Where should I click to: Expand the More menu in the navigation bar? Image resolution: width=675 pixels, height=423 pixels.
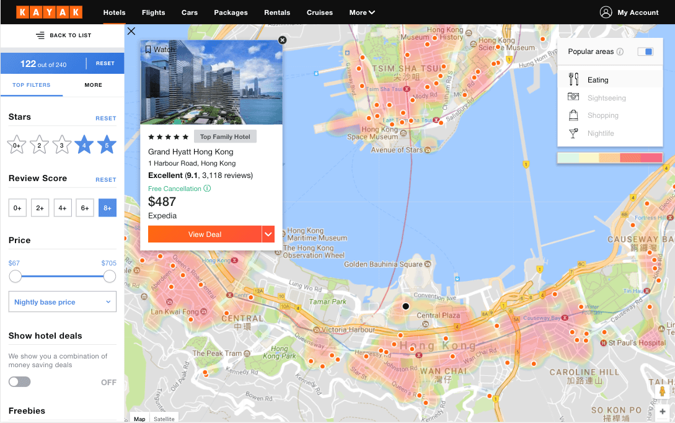point(361,12)
